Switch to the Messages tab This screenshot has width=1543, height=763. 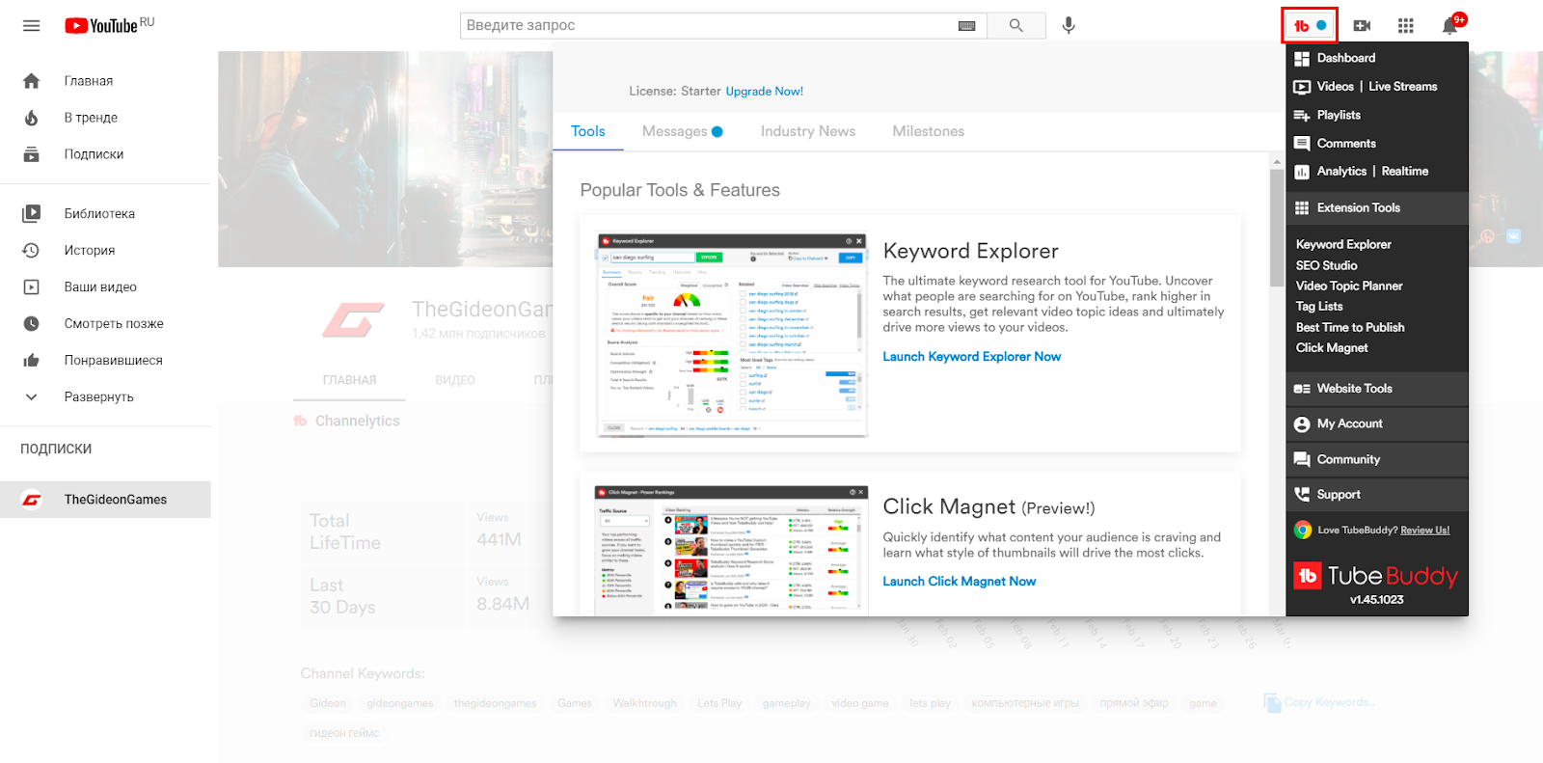coord(682,131)
